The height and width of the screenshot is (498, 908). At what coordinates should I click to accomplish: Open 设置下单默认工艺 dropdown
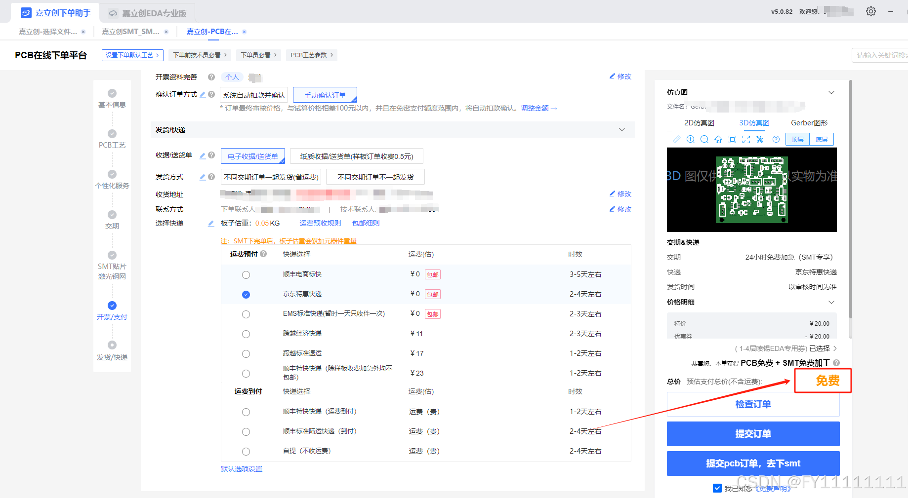click(x=132, y=55)
